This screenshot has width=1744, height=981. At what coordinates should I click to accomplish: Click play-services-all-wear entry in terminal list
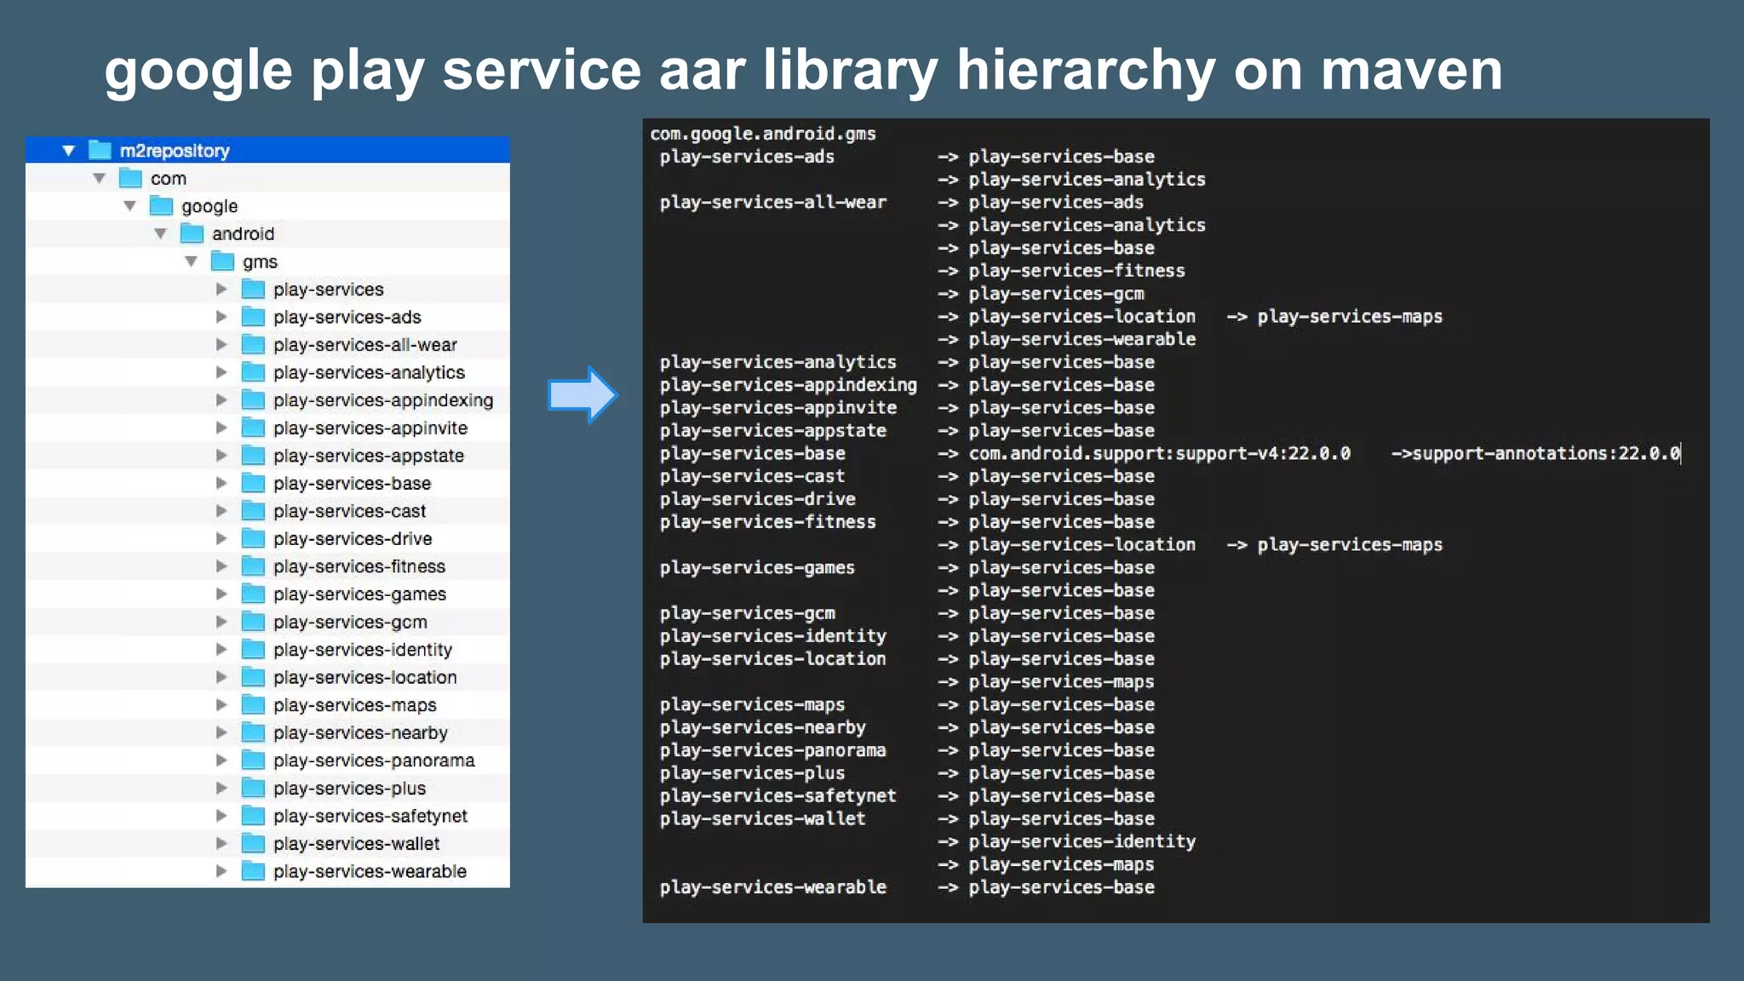pyautogui.click(x=773, y=203)
